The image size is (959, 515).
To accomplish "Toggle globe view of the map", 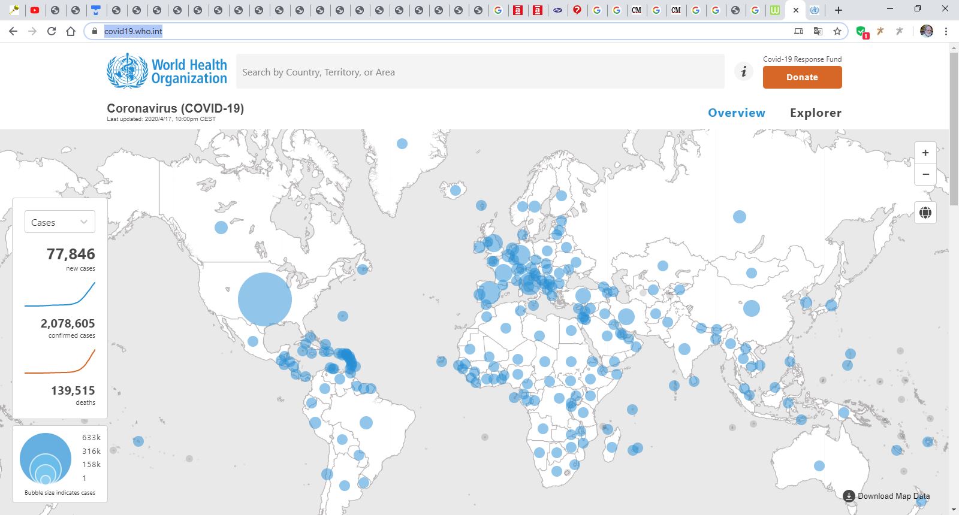I will (925, 213).
